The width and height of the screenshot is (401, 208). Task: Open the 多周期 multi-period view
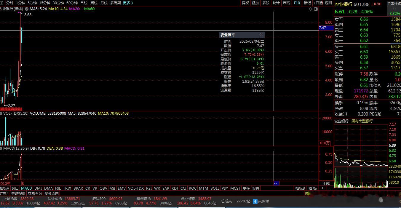[x=116, y=3]
